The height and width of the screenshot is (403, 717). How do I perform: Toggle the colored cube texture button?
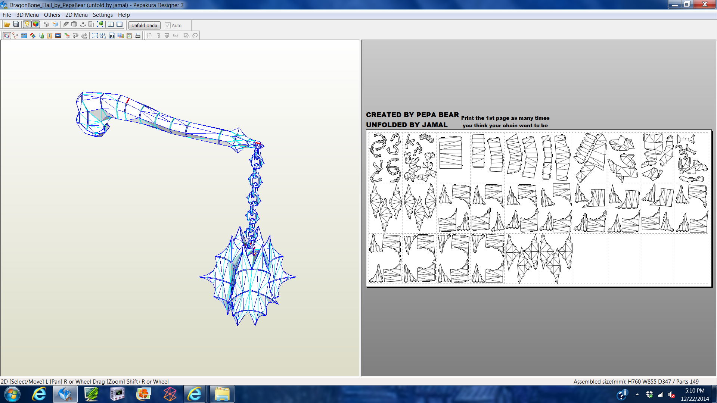pos(36,25)
